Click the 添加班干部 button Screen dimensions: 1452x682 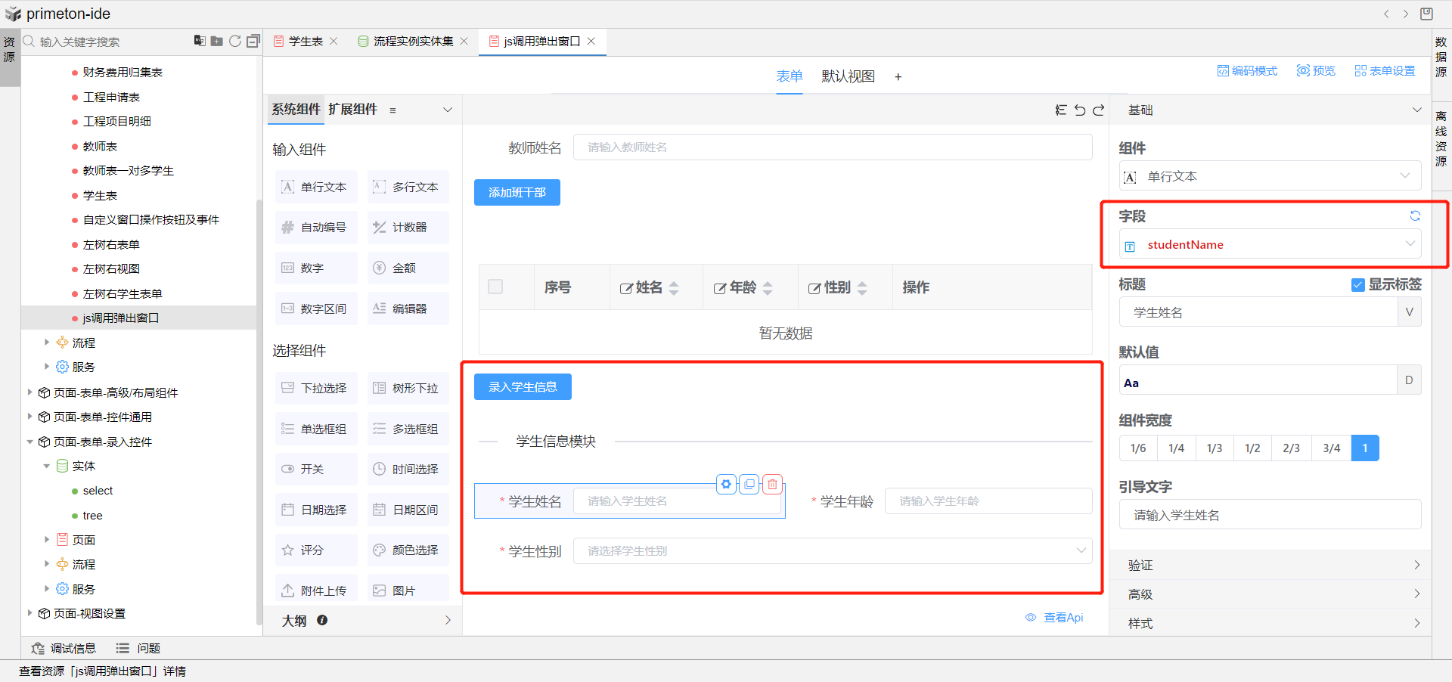(x=517, y=193)
